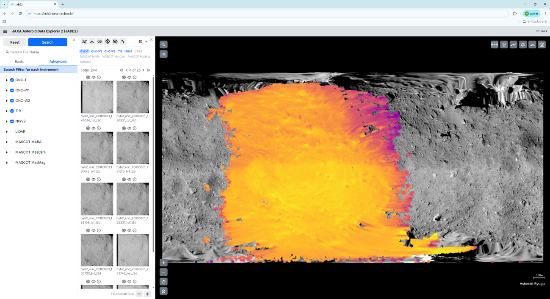Uncheck the NIRS3 instrument checkbox
Image resolution: width=550 pixels, height=299 pixels.
(12, 121)
